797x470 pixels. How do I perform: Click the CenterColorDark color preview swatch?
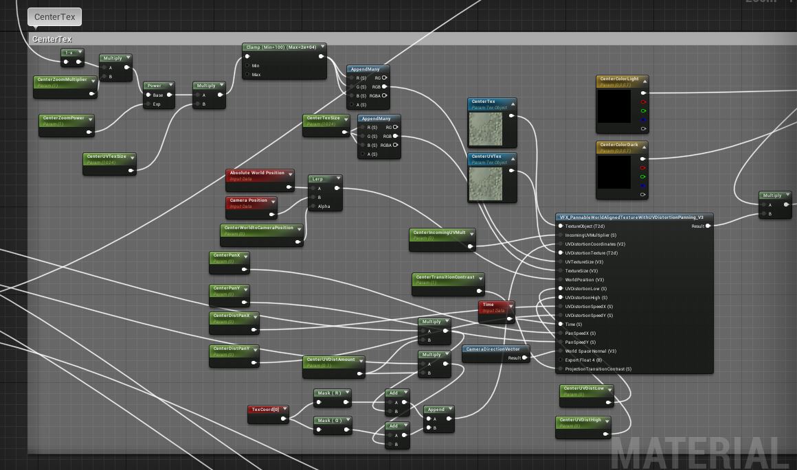pos(614,172)
